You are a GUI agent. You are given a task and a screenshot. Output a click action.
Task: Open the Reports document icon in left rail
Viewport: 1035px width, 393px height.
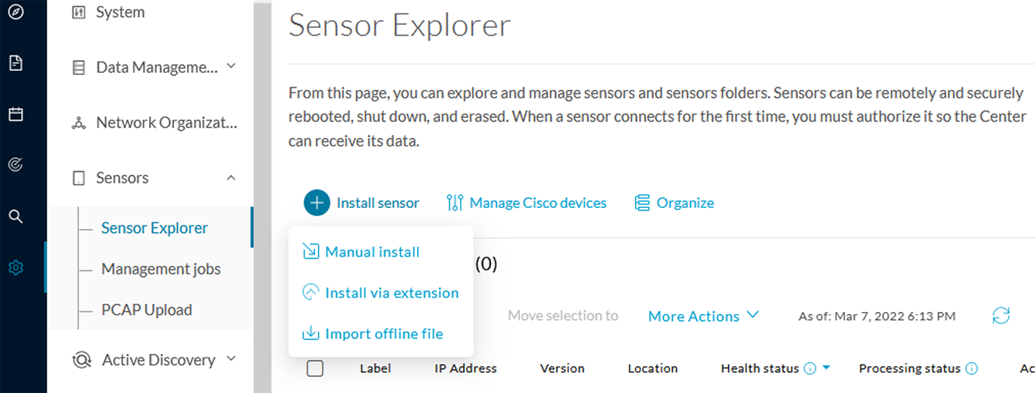[x=16, y=63]
